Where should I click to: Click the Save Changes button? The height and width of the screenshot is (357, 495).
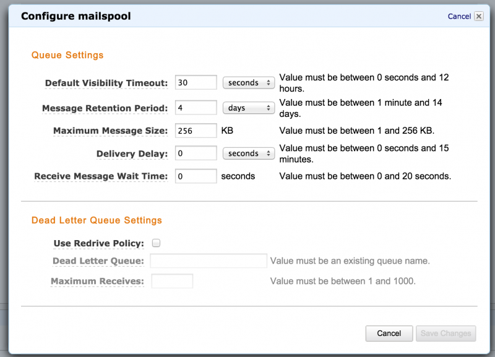[x=445, y=333]
